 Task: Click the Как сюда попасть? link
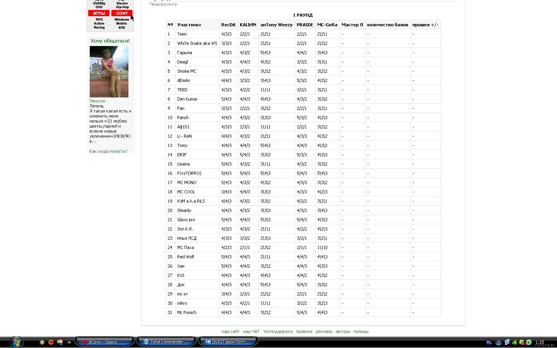pyautogui.click(x=108, y=151)
